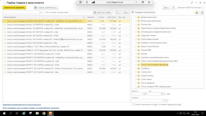Click the 'Перенести в документ' button
The image size is (206, 116).
click(14, 7)
